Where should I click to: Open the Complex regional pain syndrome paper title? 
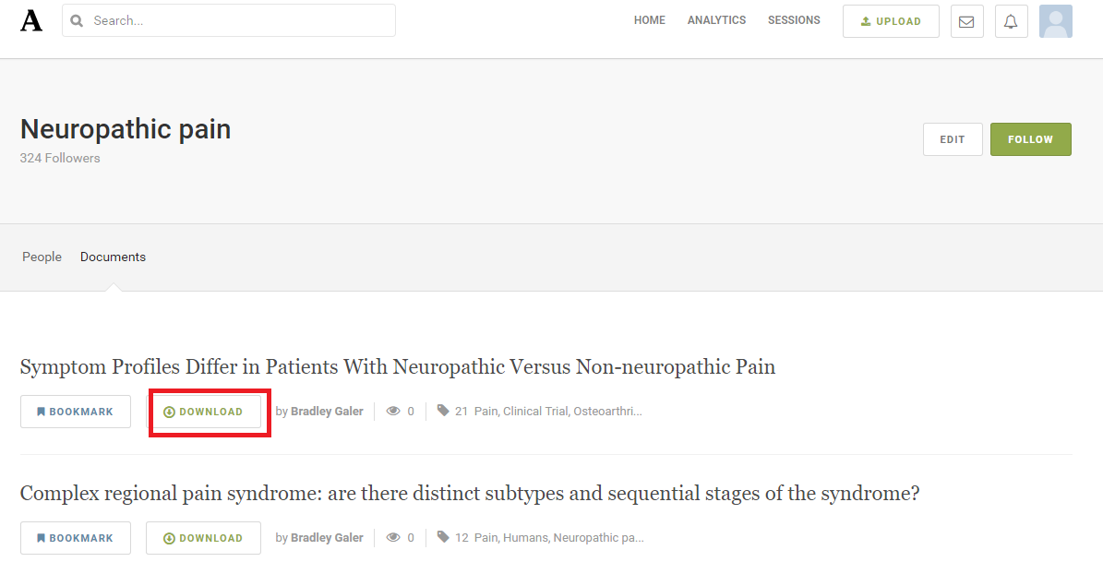coord(469,494)
